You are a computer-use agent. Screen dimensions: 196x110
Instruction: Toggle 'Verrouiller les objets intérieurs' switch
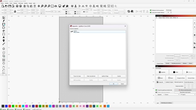coord(151,13)
